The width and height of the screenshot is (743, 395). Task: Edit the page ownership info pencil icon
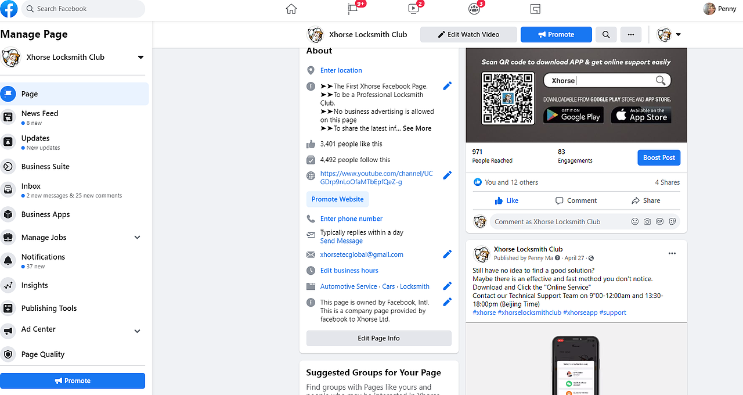pyautogui.click(x=448, y=302)
